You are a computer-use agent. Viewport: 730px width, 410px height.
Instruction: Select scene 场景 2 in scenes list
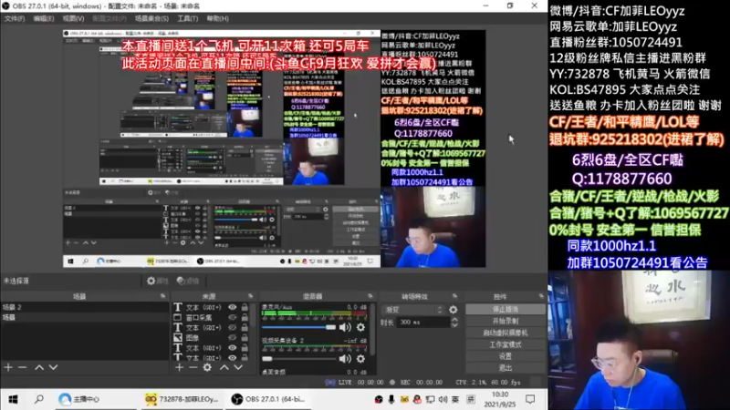point(85,307)
